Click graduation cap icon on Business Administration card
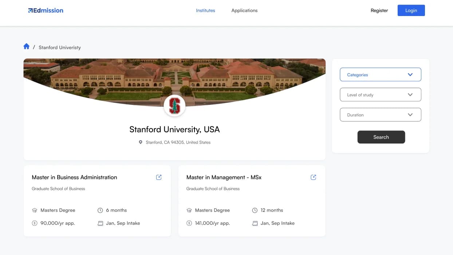 pyautogui.click(x=35, y=210)
